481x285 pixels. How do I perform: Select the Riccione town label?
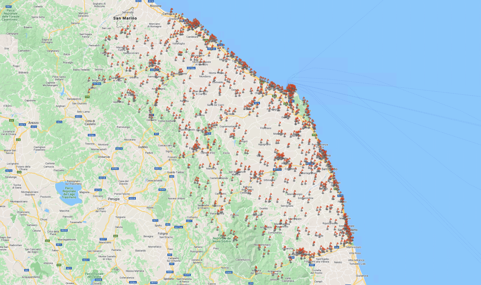point(155,6)
